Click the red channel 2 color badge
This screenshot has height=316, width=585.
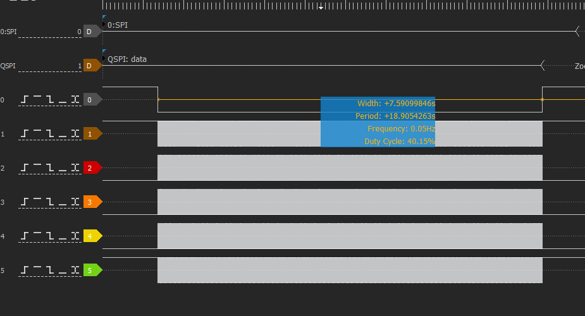[92, 167]
